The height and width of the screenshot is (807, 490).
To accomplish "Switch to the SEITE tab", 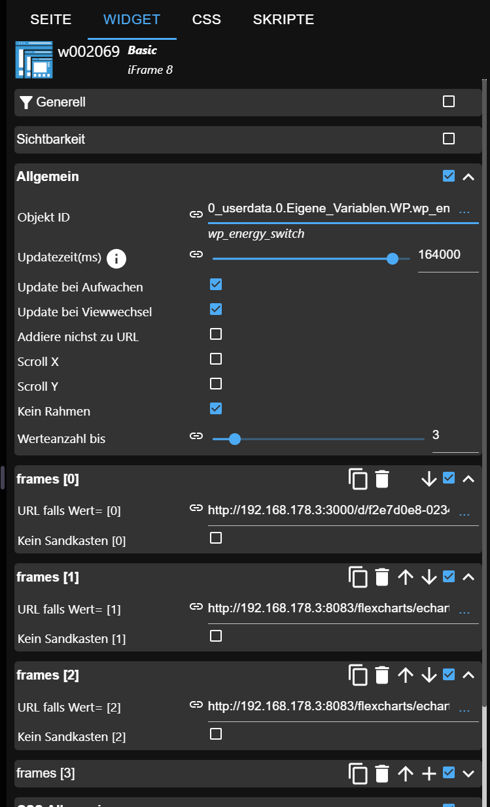I will (x=50, y=20).
